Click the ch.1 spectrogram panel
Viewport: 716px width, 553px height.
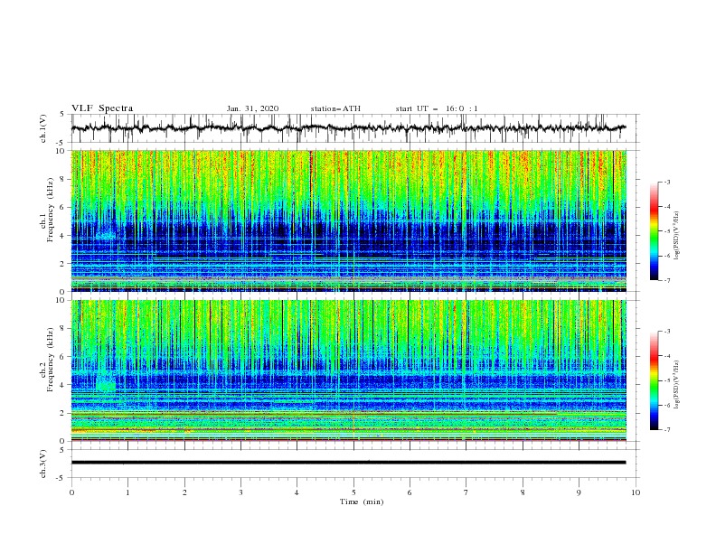click(x=348, y=220)
